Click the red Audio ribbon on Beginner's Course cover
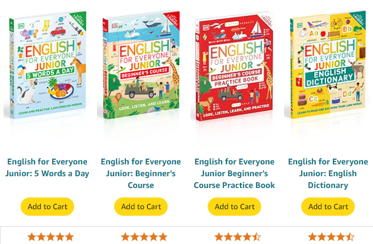This screenshot has height=244, width=373. (x=173, y=19)
